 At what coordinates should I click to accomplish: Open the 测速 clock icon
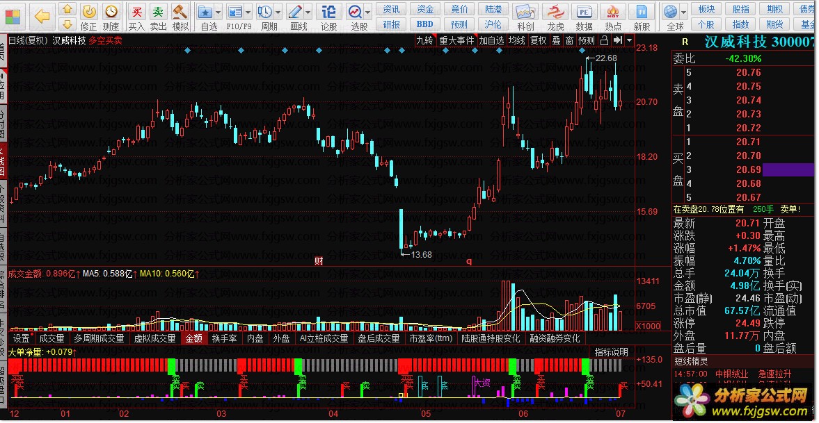111,12
